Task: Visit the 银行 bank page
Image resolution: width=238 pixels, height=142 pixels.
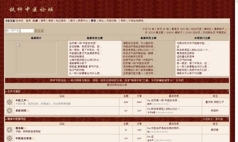Action: (73, 21)
